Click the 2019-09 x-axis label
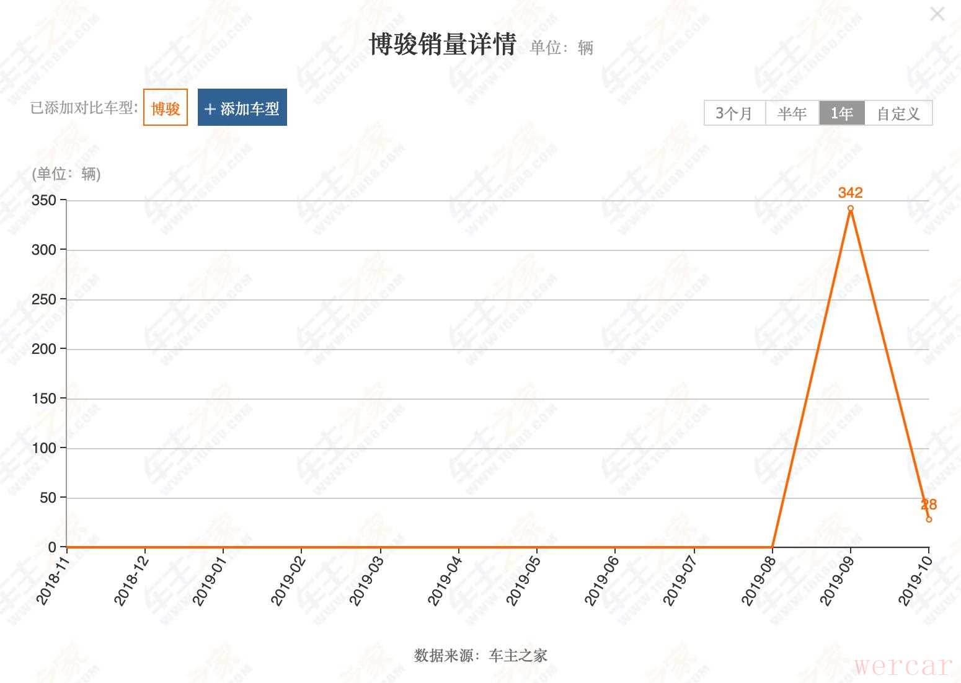This screenshot has width=961, height=683. (x=838, y=580)
